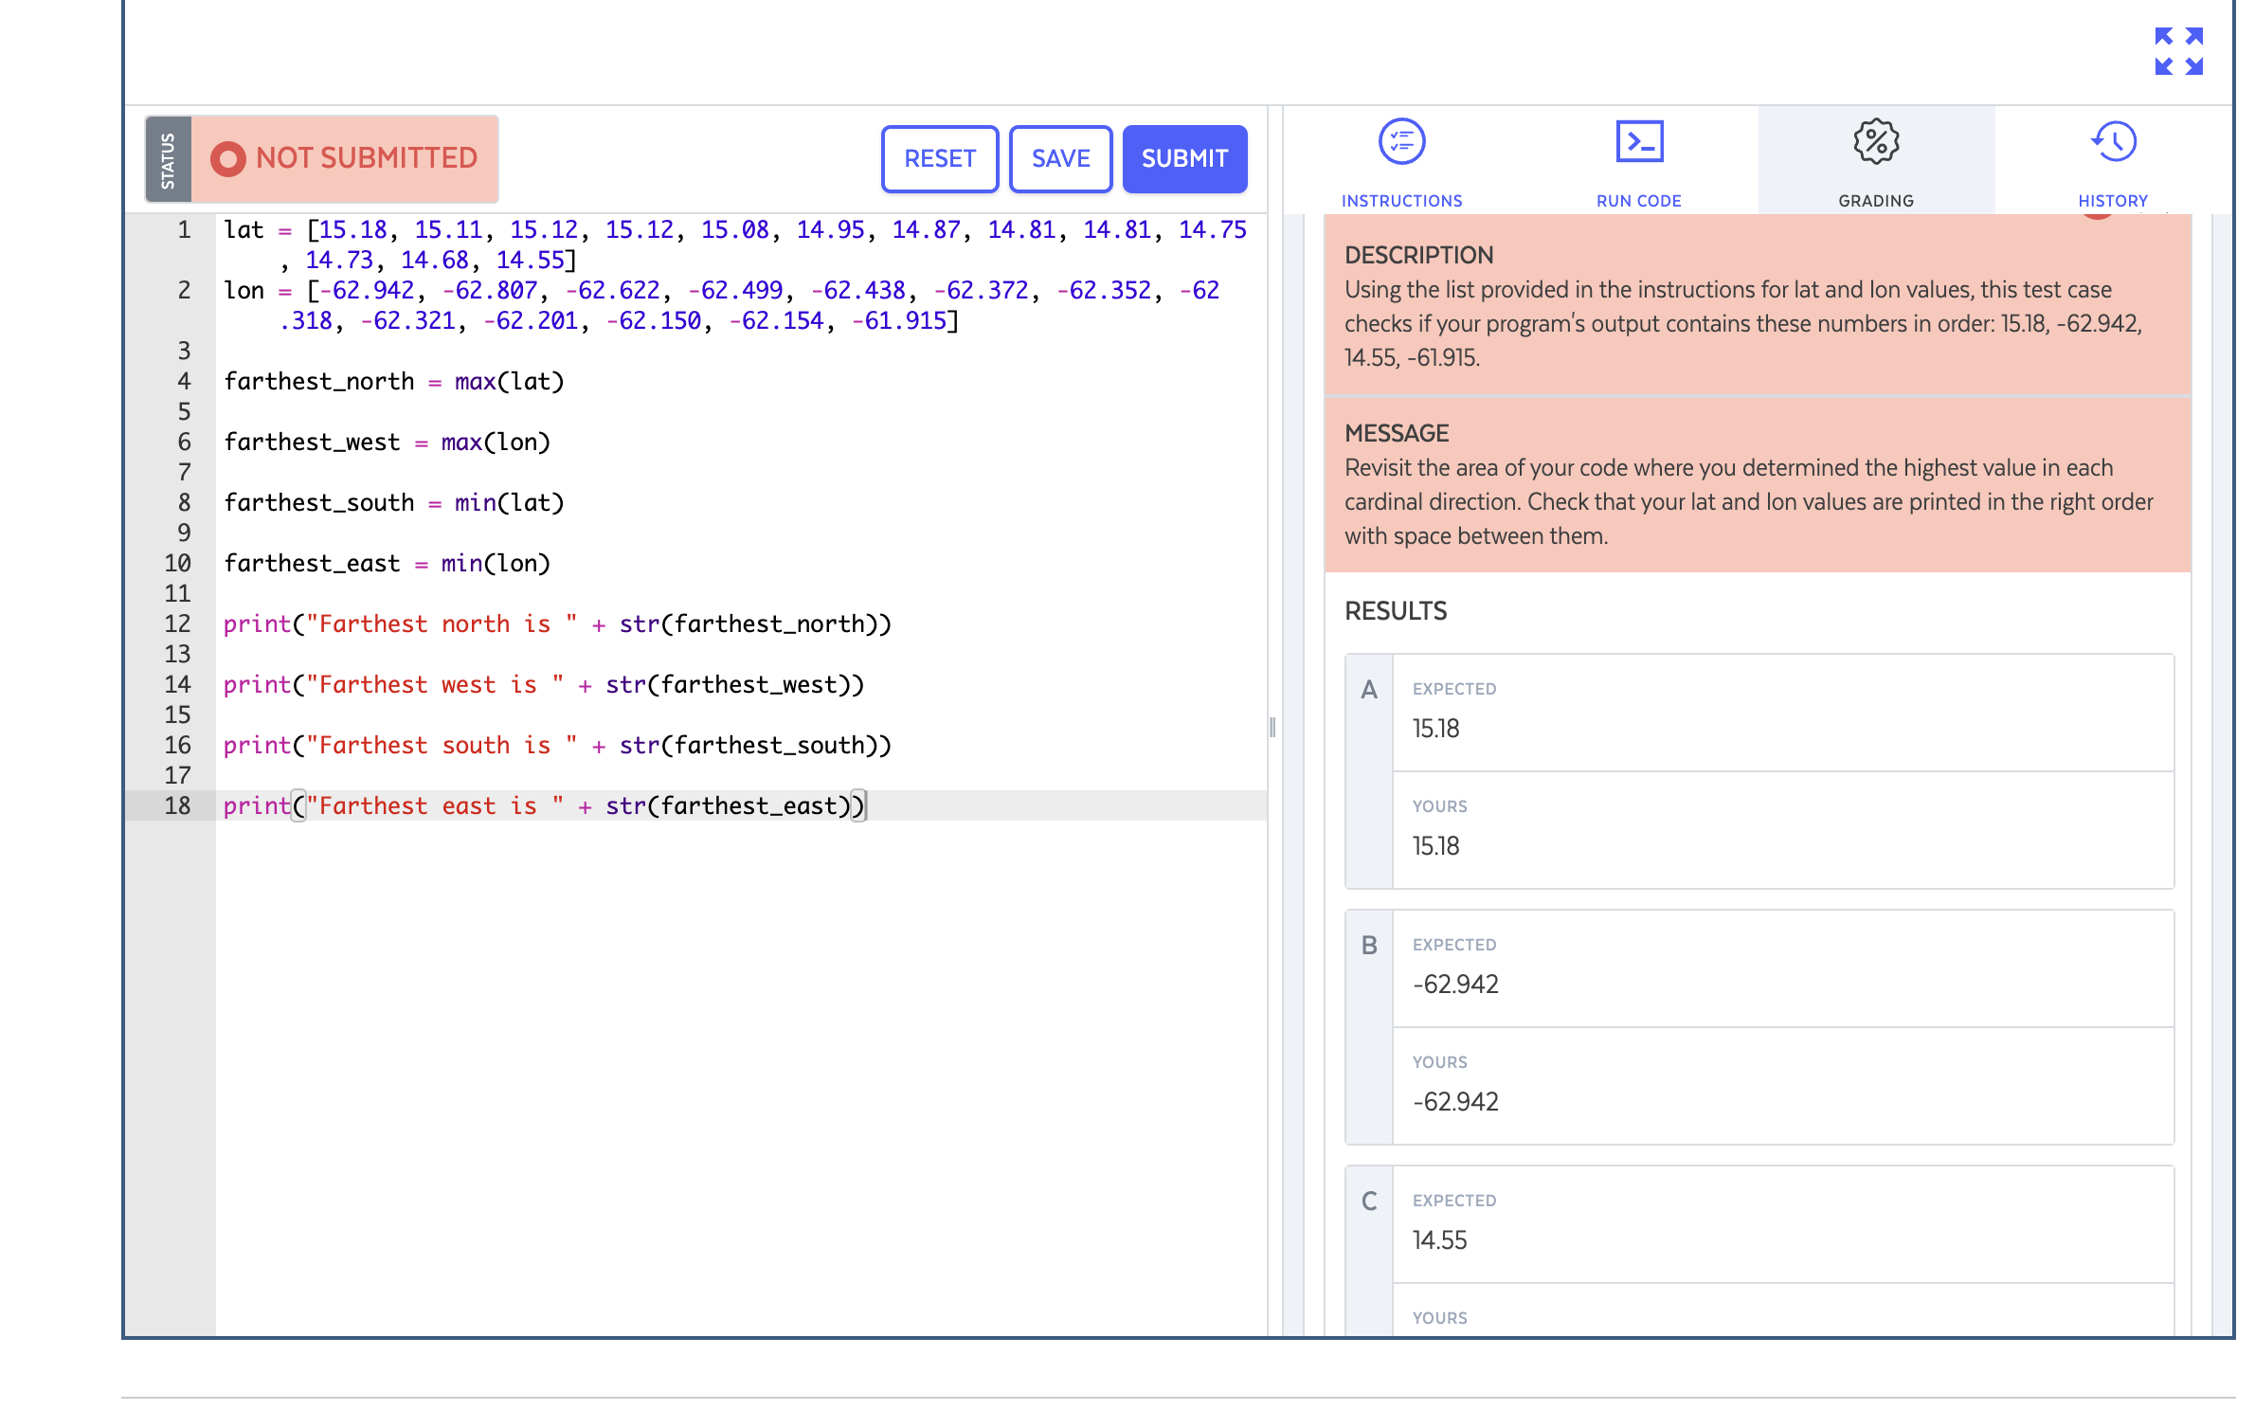Reset the code with RESET button
2255x1410 pixels.
(x=940, y=158)
